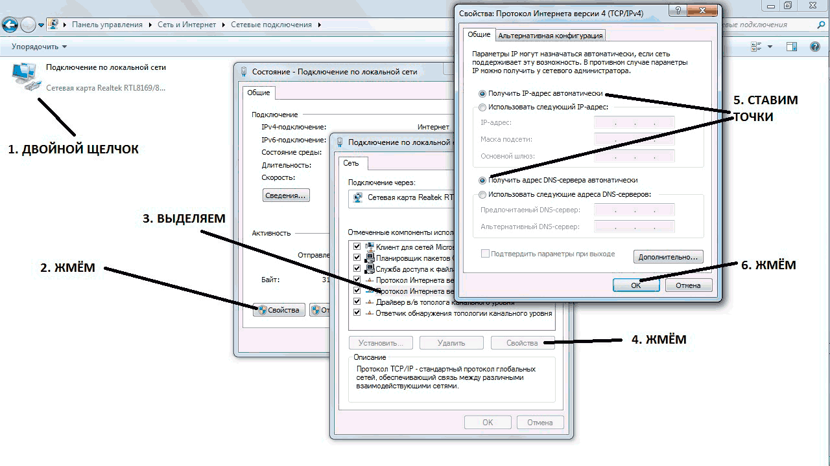Select Служба доступа к файлам icon
The image size is (830, 466).
coord(370,269)
